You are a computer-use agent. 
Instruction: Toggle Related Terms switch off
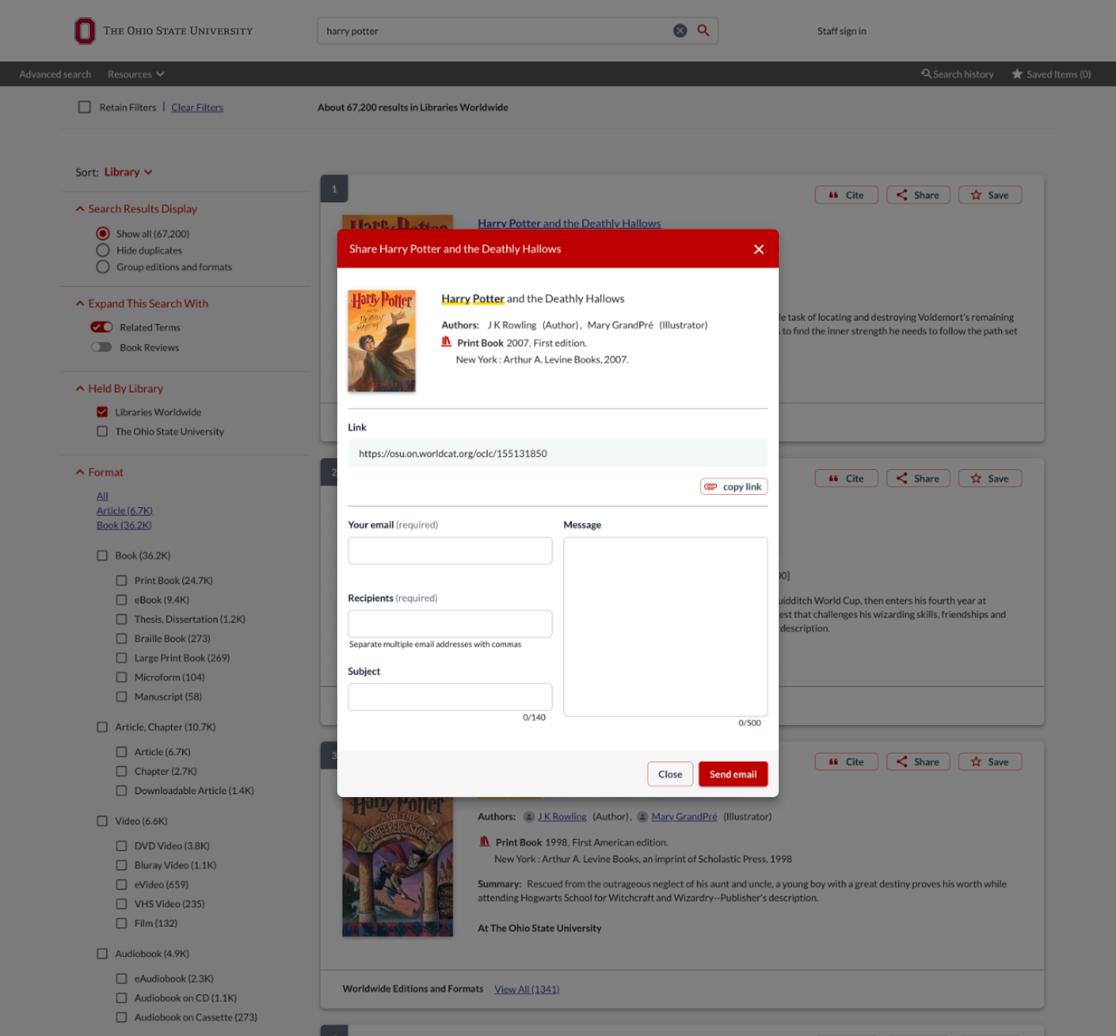pos(102,327)
